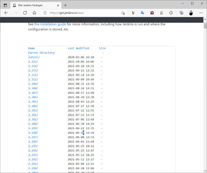Click the user profile avatar

(x=191, y=13)
